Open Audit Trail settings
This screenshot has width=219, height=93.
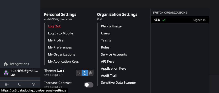click(109, 75)
